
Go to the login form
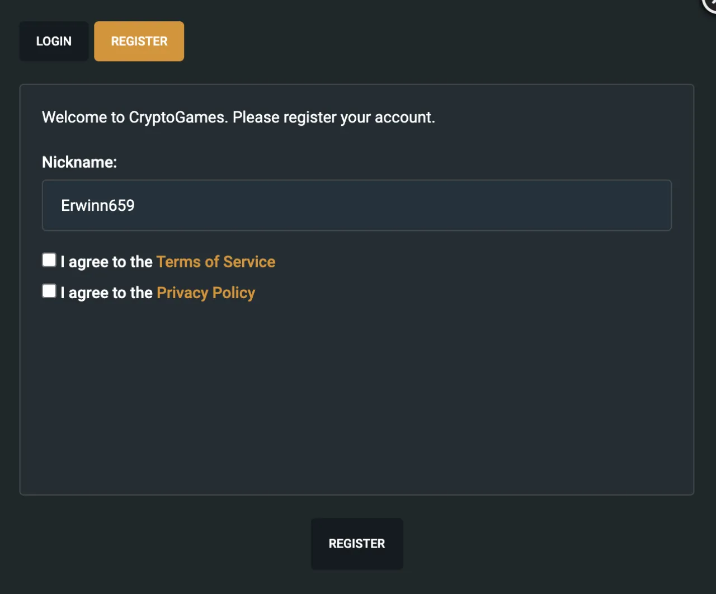(x=54, y=41)
